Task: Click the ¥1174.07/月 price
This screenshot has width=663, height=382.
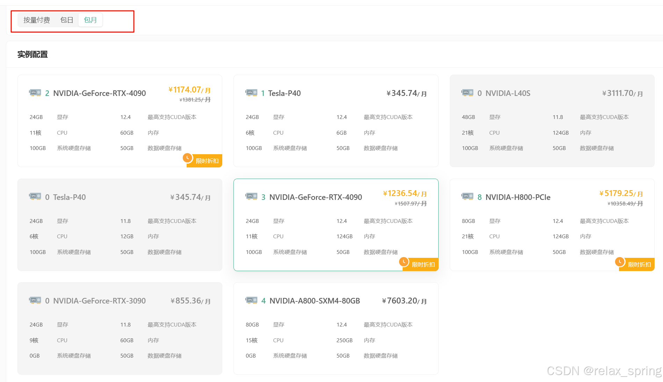Action: tap(189, 90)
